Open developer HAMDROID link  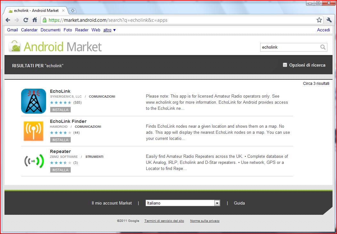[x=59, y=127]
